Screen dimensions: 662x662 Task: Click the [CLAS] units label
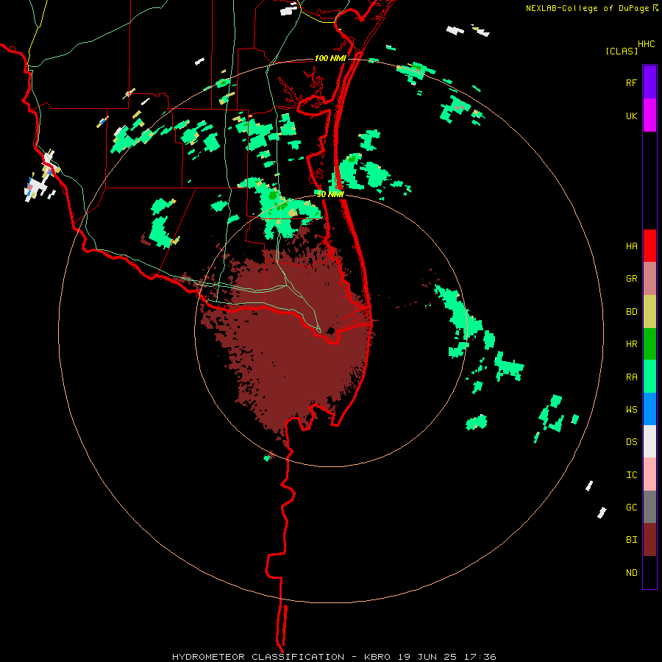pyautogui.click(x=622, y=51)
